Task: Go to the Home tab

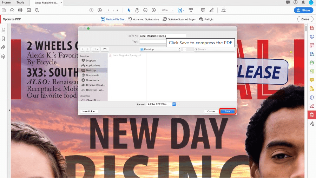Action: [x=6, y=2]
